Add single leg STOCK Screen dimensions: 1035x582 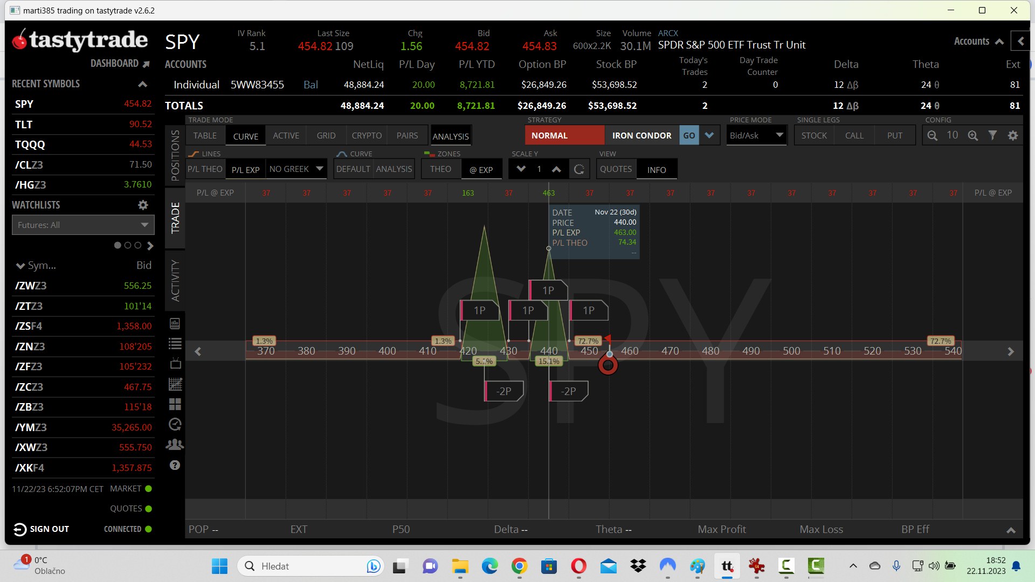[x=814, y=135]
